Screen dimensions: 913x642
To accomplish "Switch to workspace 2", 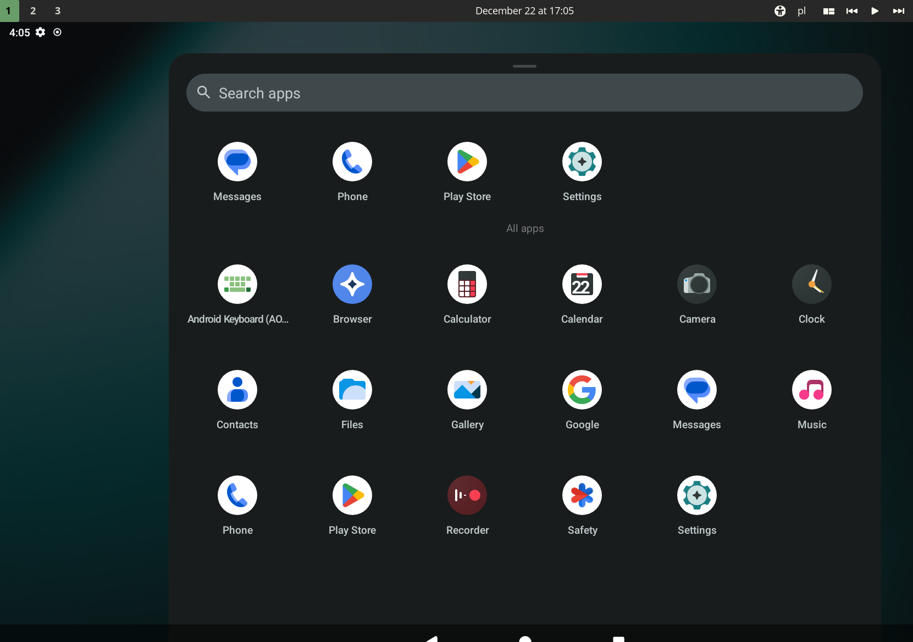I will click(33, 11).
